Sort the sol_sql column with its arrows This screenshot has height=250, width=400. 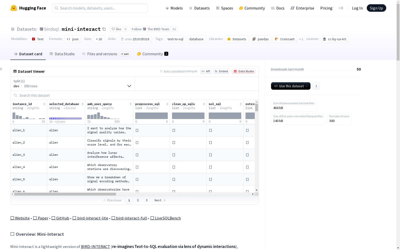[241, 104]
